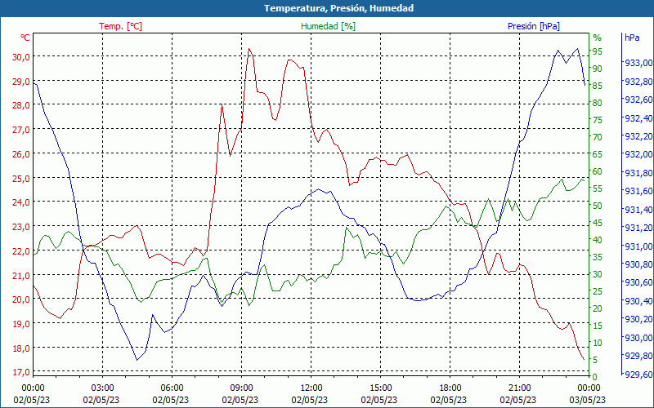Viewport: 654px width, 408px height.
Task: Click the 17,0 temperature axis value
Action: (21, 372)
